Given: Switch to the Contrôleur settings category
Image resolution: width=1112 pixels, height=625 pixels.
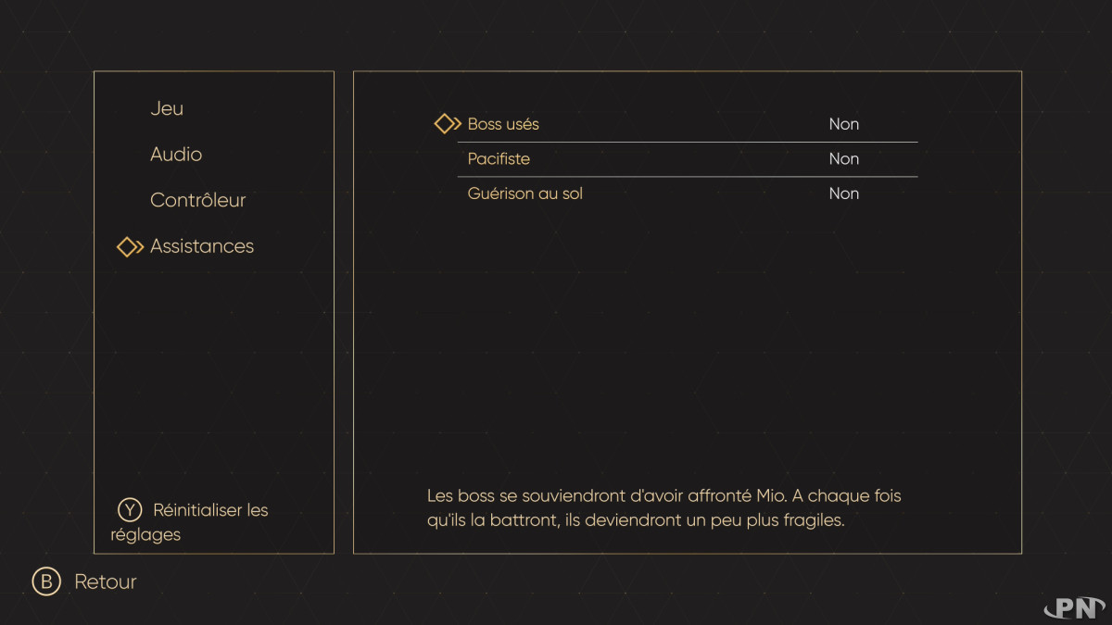Looking at the screenshot, I should pos(197,200).
